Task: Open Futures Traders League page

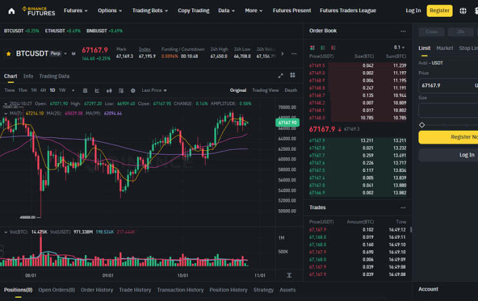Action: point(348,11)
